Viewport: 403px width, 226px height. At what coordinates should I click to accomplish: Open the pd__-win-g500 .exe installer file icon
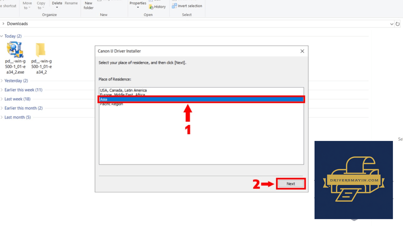pos(14,50)
